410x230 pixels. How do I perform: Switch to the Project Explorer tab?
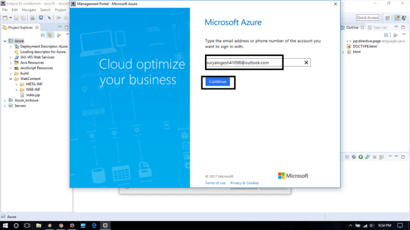20,28
